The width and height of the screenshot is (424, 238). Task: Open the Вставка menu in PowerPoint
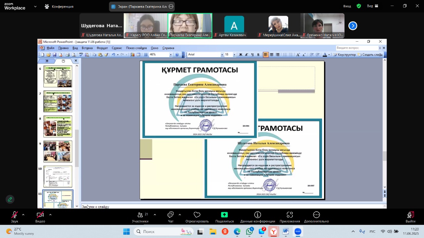[x=87, y=48]
